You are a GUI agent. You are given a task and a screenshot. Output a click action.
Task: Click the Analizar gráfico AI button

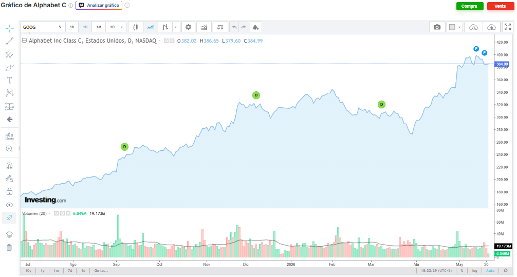[99, 5]
